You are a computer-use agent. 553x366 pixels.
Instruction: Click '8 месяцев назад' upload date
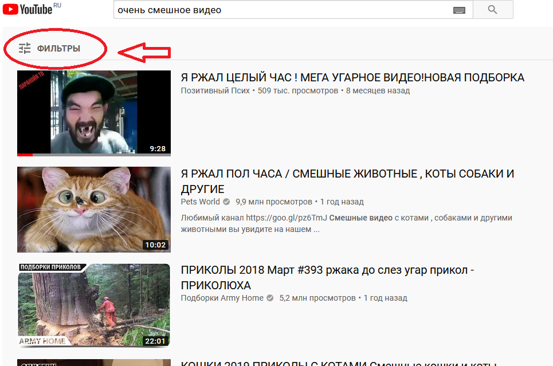pos(378,90)
